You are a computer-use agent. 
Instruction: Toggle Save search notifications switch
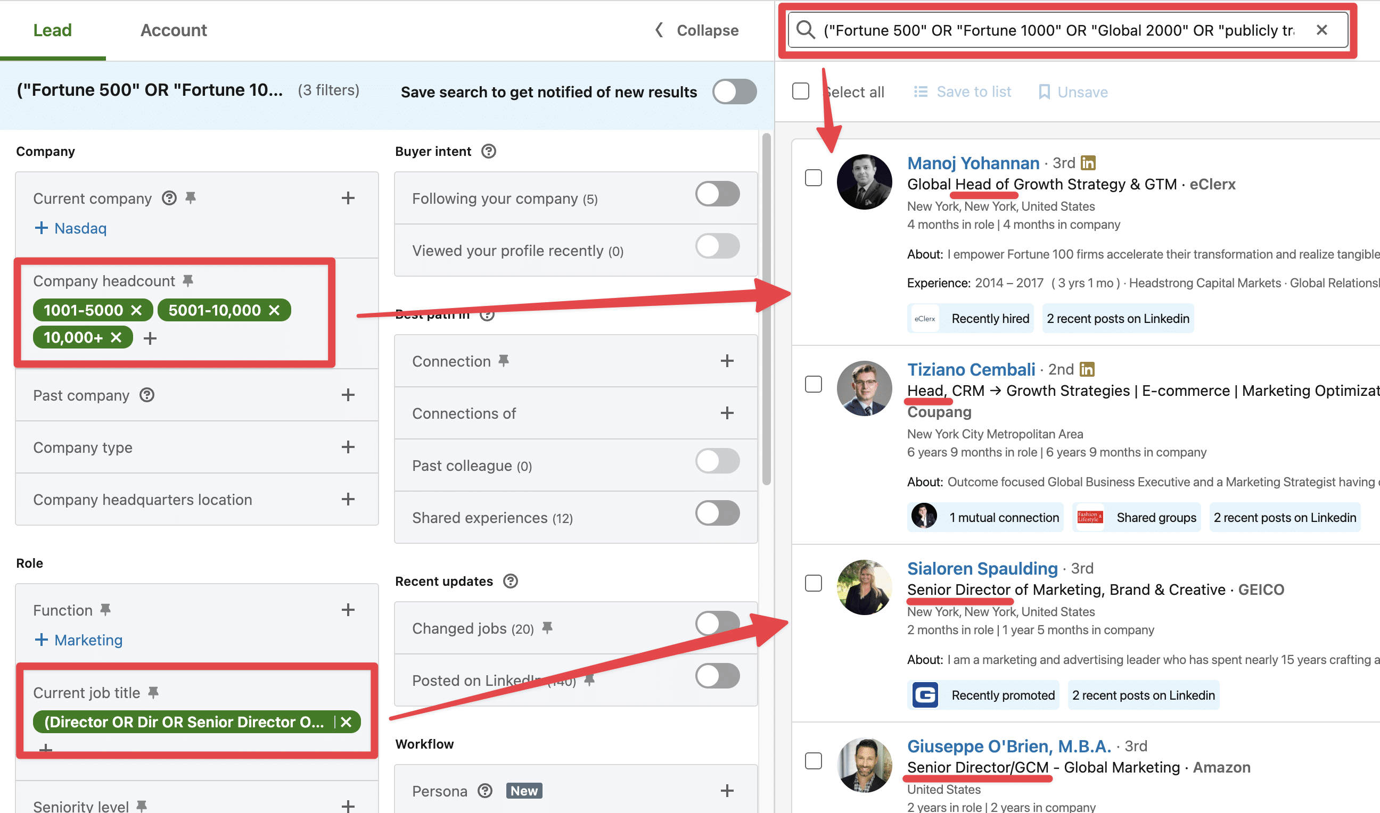[734, 92]
